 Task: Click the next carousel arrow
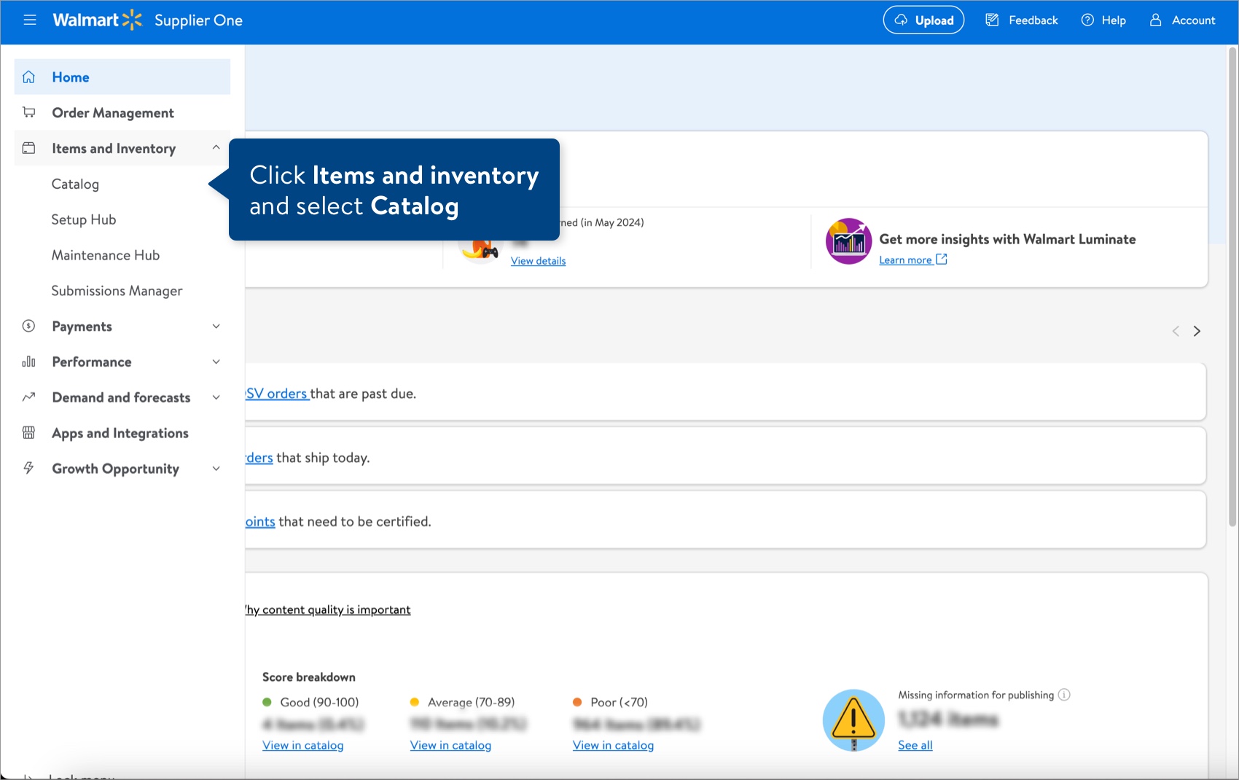1197,331
